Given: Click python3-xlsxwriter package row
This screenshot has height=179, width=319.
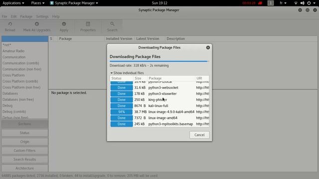Looking at the screenshot, I should coord(159,94).
